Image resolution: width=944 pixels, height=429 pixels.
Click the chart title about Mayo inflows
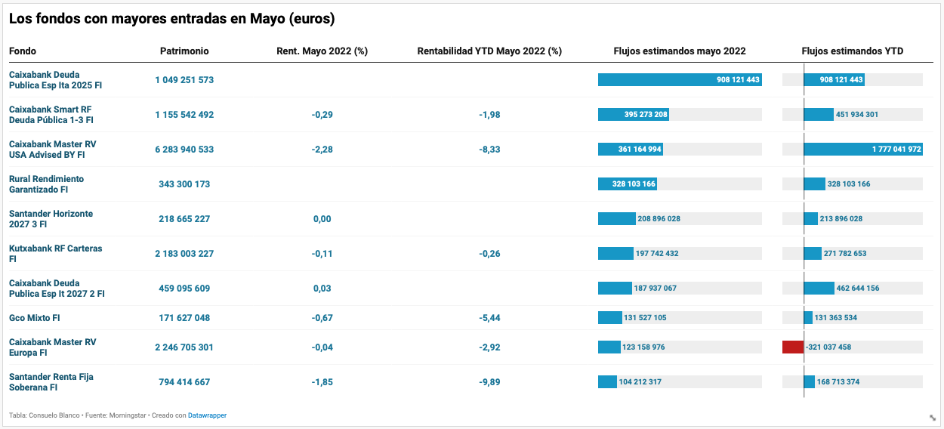(172, 19)
